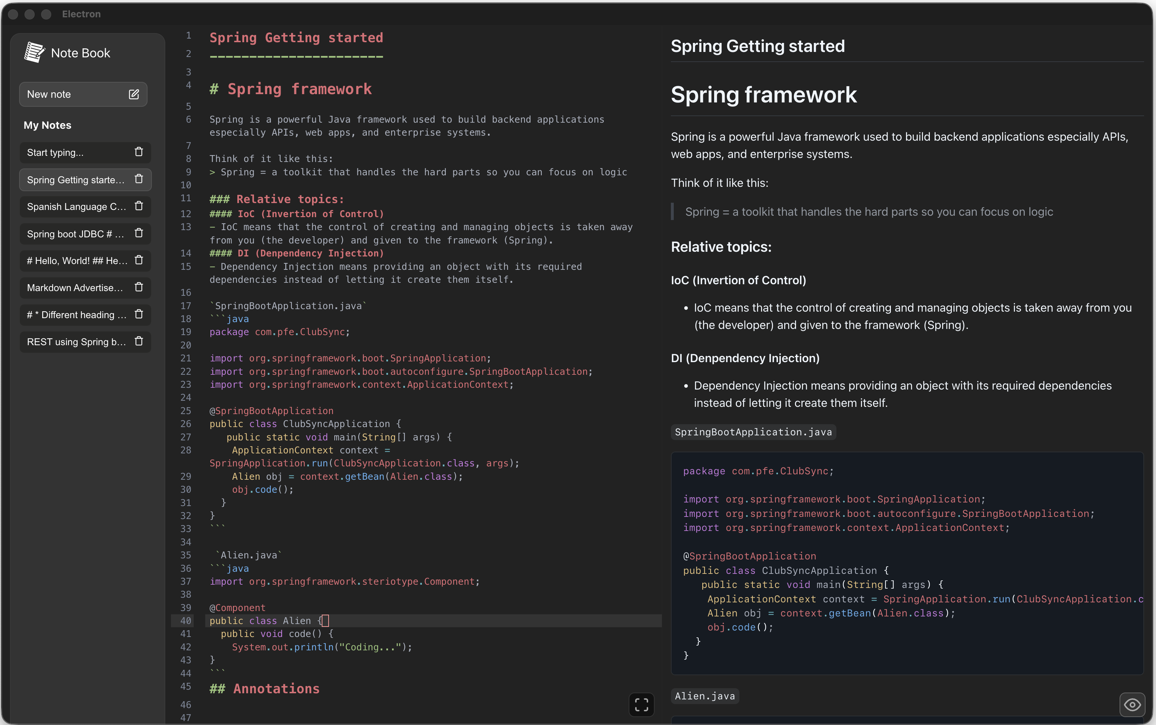Click '@Component' line in the editor
Viewport: 1156px width, 725px height.
point(237,607)
